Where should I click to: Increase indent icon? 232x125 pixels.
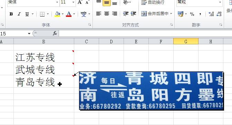point(134,14)
